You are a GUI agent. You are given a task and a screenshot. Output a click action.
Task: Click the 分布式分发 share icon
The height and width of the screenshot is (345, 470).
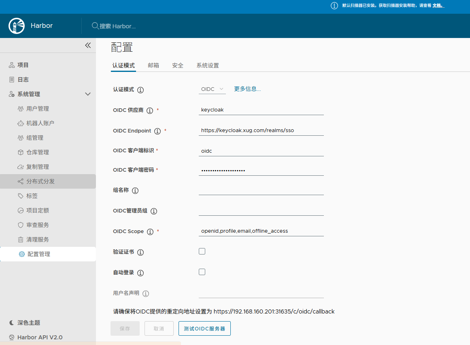point(20,181)
